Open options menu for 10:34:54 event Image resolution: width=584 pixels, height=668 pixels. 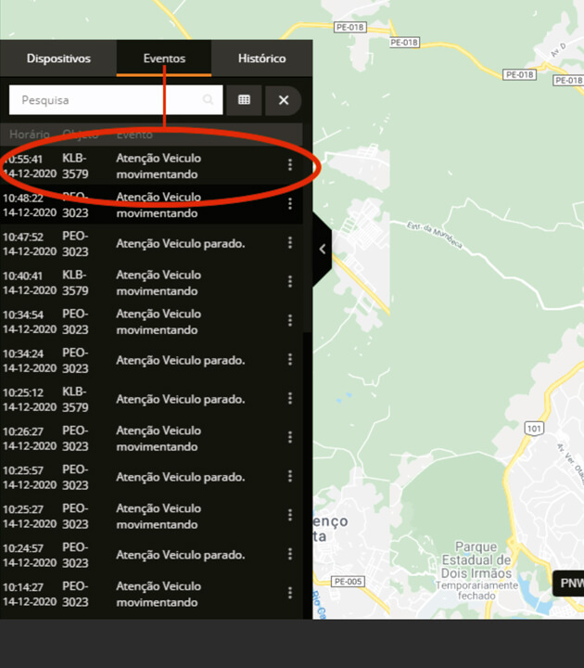[x=290, y=320]
